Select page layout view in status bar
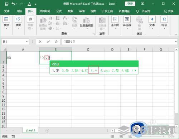The width and height of the screenshot is (179, 139). tap(121, 136)
